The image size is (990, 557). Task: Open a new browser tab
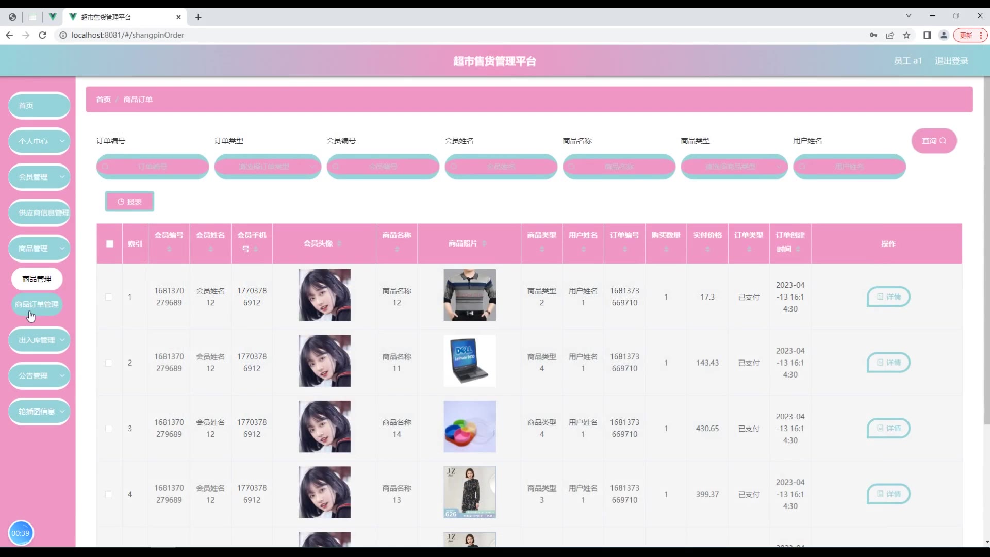coord(198,17)
